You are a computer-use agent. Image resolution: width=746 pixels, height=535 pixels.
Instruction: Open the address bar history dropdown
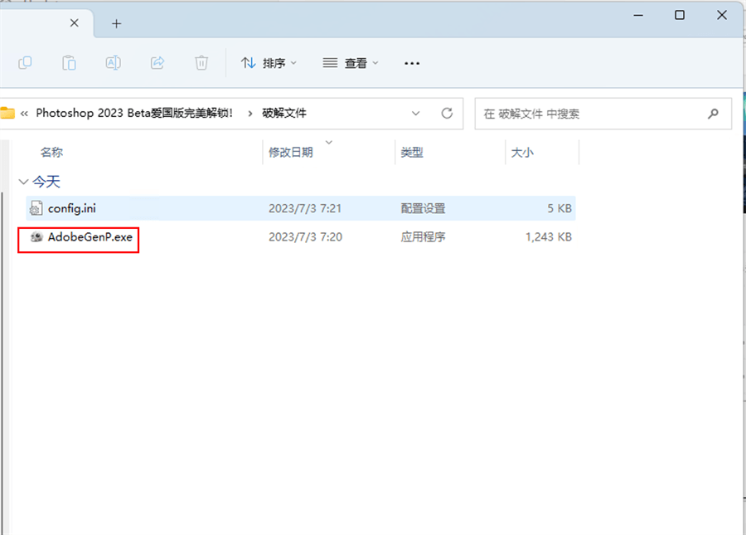point(416,114)
